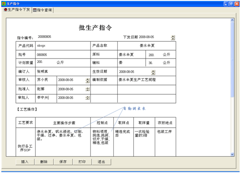Click the date spinner in 审批人 row

pyautogui.click(x=87, y=98)
